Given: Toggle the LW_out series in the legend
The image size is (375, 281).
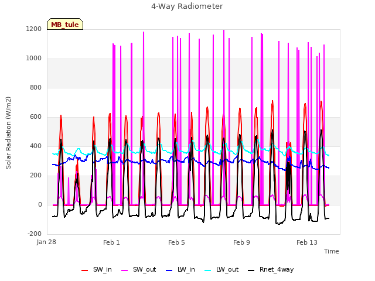Looking at the screenshot, I should (x=221, y=269).
